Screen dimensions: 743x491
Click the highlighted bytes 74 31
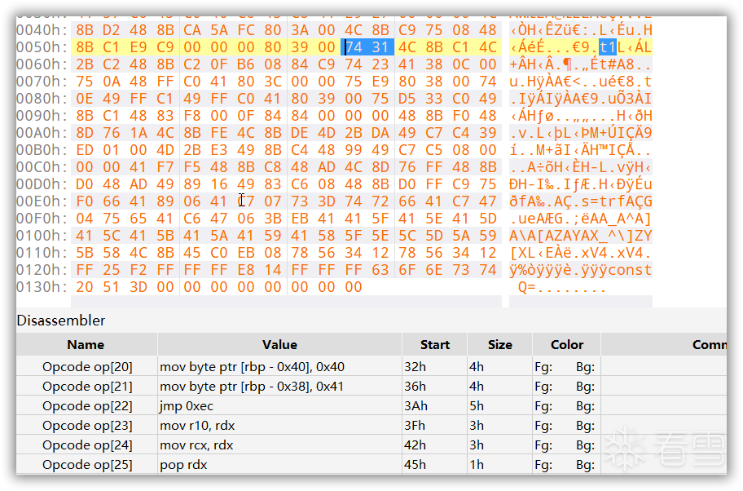(367, 47)
